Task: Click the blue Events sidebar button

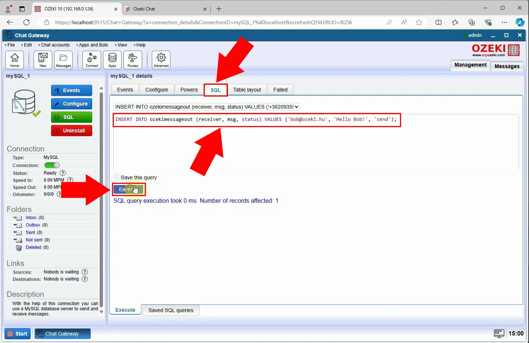Action: coord(72,90)
